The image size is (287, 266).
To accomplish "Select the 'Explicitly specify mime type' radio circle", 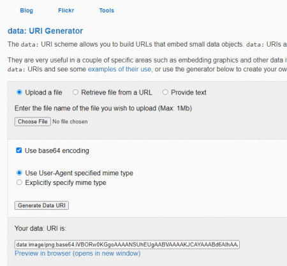I will pyautogui.click(x=19, y=182).
